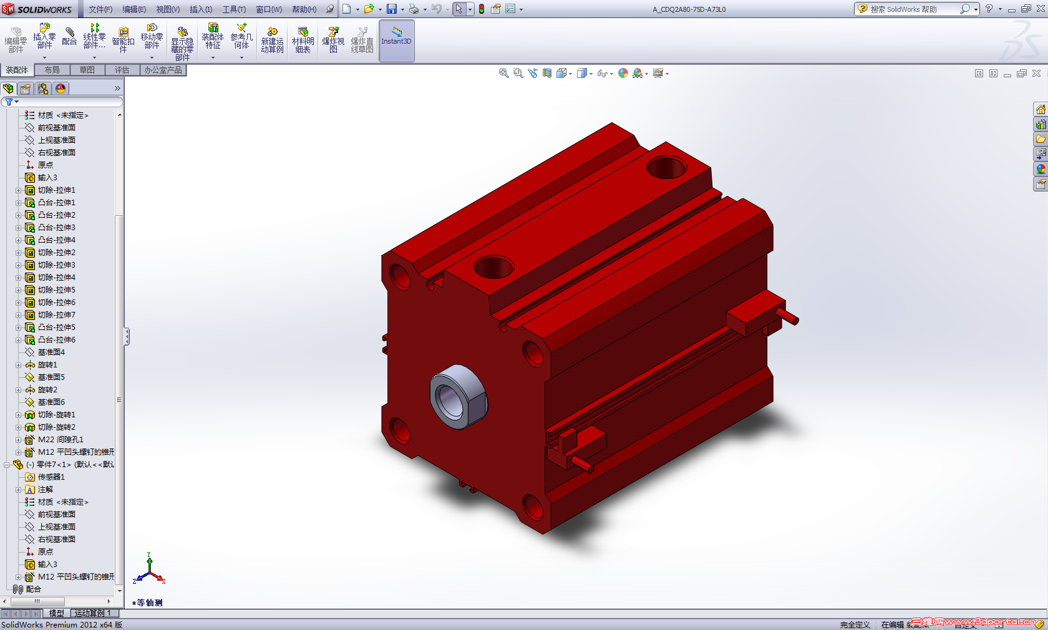The image size is (1048, 630).
Task: Select 传感器1 in feature tree
Action: coord(51,477)
